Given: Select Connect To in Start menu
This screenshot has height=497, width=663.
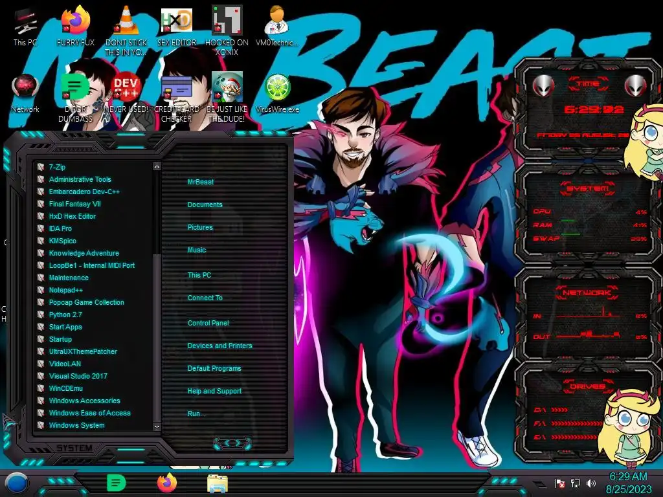Looking at the screenshot, I should coord(205,298).
